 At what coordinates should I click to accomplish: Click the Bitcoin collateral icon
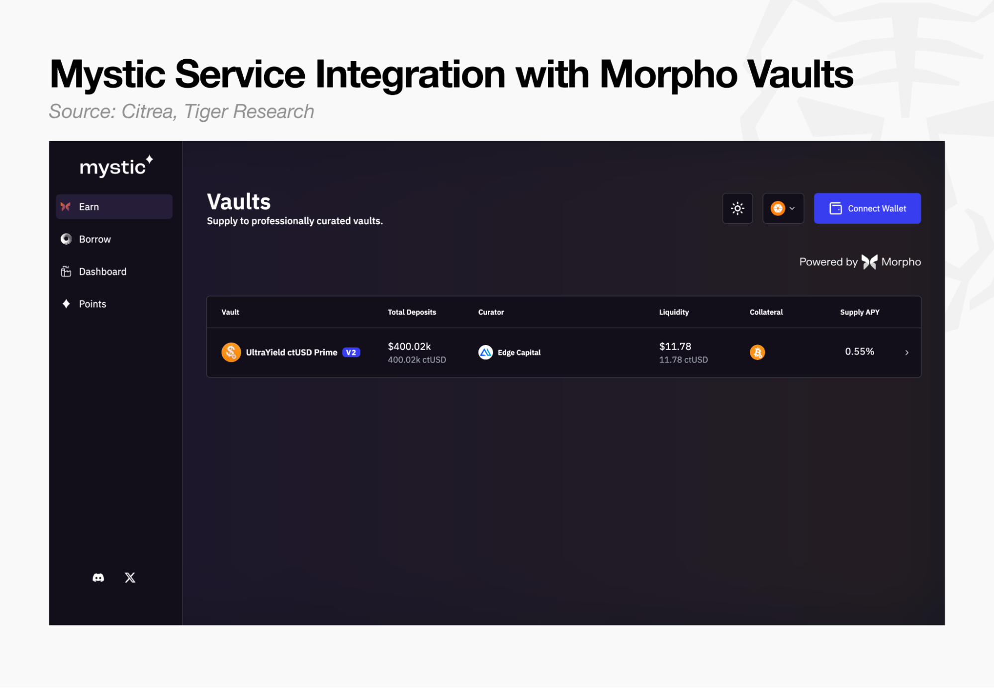point(757,352)
